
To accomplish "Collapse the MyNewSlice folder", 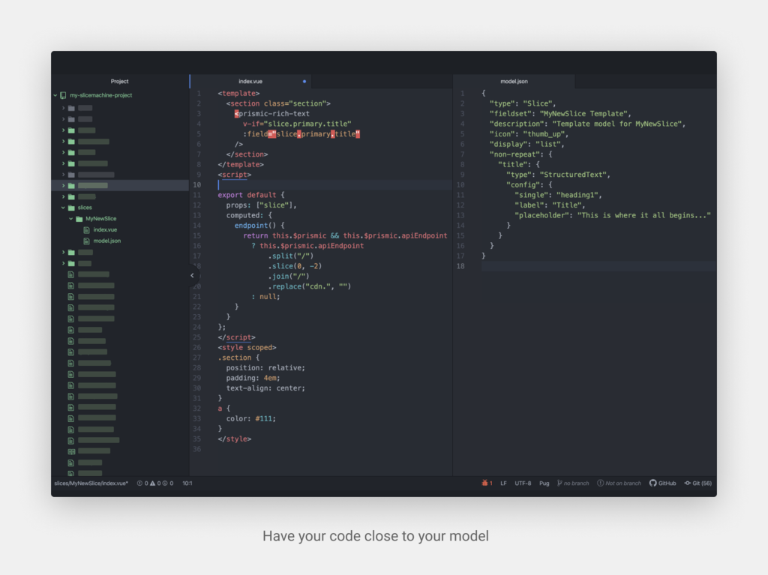I will (70, 218).
